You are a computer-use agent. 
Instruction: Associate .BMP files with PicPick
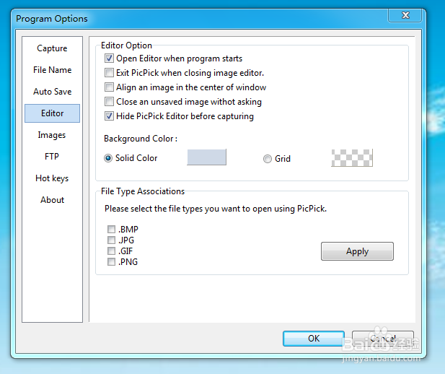(x=111, y=229)
